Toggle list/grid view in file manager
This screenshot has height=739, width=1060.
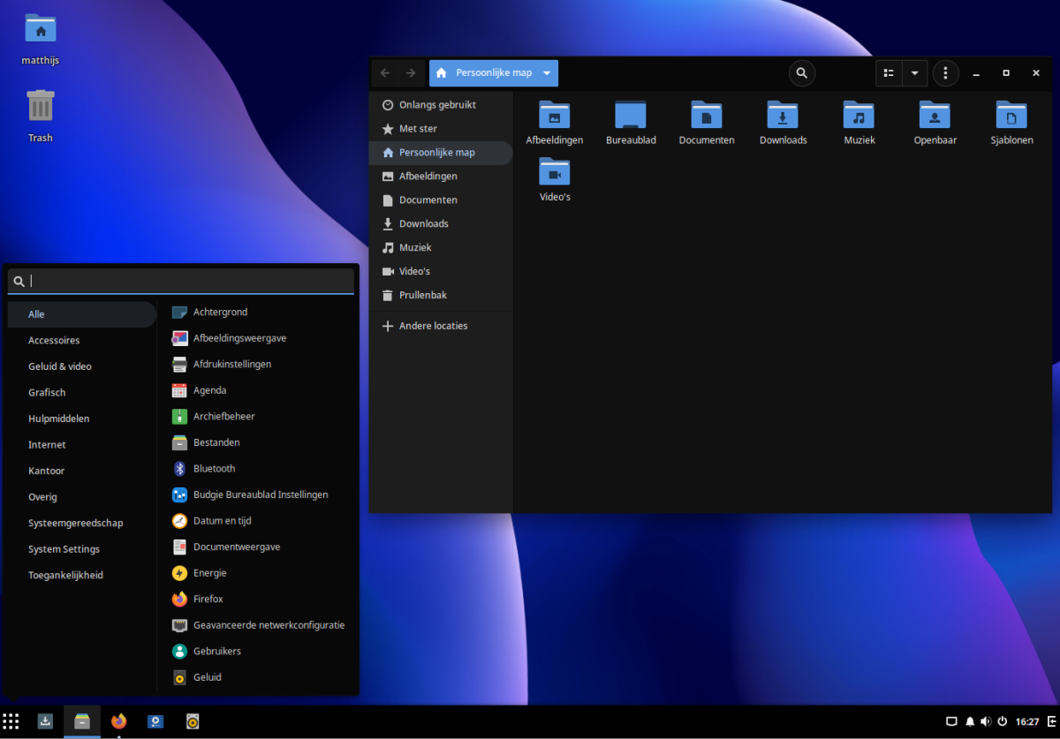pyautogui.click(x=889, y=73)
